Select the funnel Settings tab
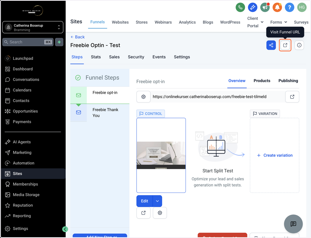This screenshot has width=311, height=238. 182,57
